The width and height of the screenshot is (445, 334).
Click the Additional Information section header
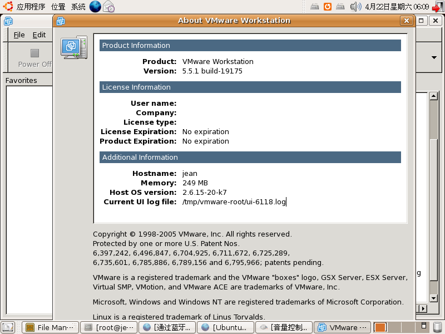click(250, 158)
